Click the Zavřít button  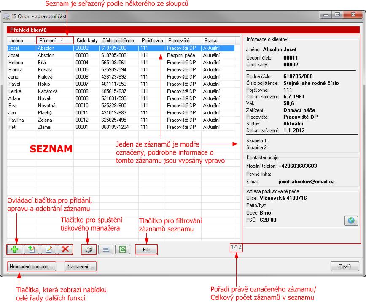click(345, 266)
